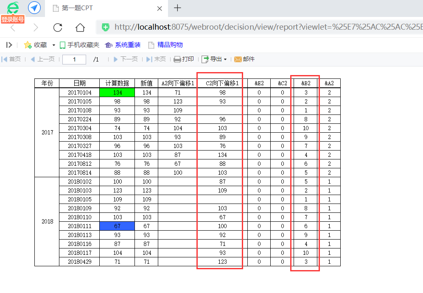This screenshot has width=423, height=293.
Task: Open the home page icon
Action: (x=80, y=27)
